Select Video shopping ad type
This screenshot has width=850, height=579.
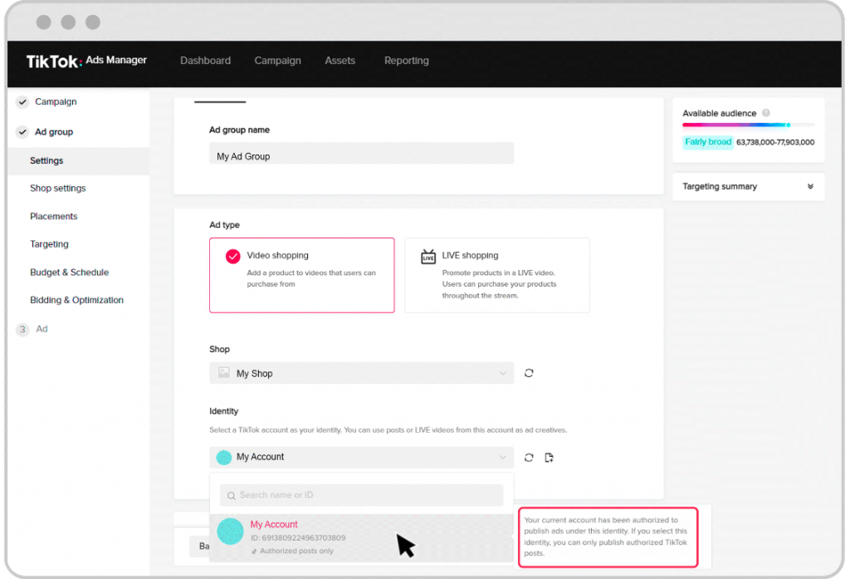click(302, 275)
